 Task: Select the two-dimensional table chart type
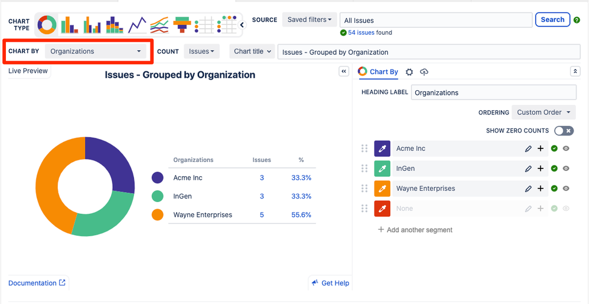click(x=227, y=25)
